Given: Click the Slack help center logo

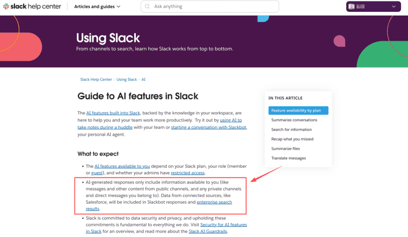Looking at the screenshot, I should click(32, 6).
